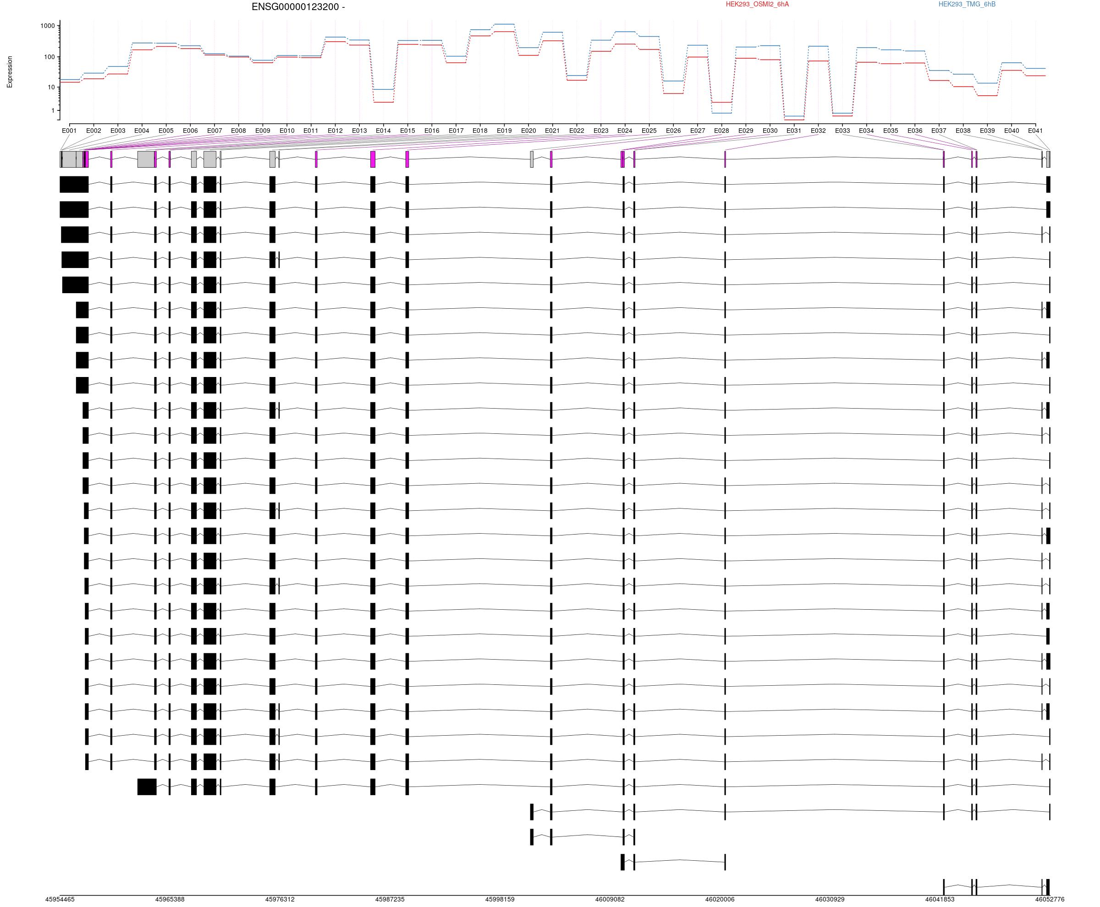Viewport: 1100px width, 907px height.
Task: Click exon label E031
Action: 794,131
